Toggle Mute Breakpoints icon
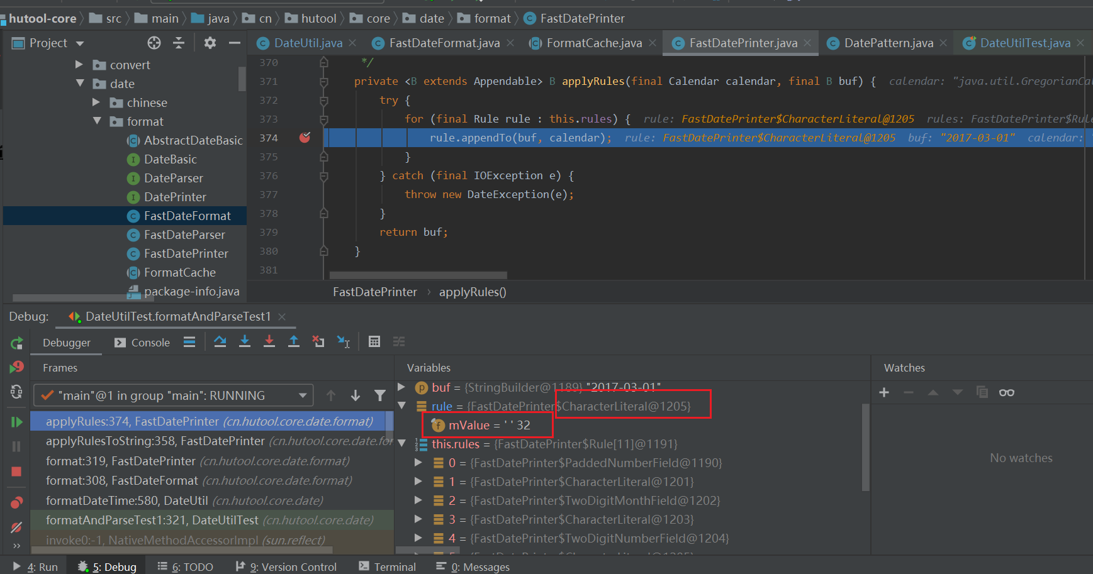The height and width of the screenshot is (574, 1093). pos(17,527)
